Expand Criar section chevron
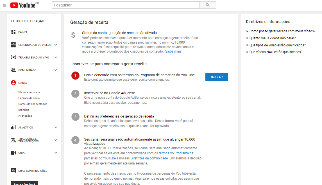 coord(56,153)
